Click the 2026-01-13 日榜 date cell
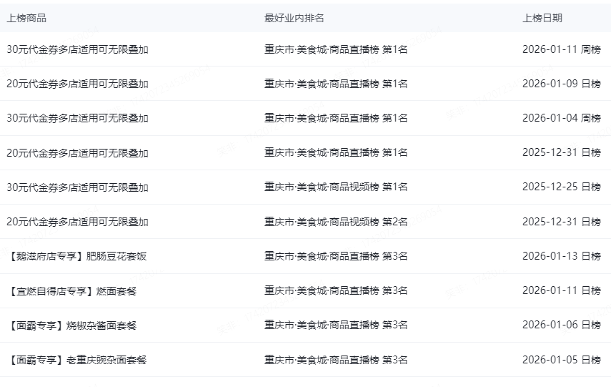 coord(562,256)
